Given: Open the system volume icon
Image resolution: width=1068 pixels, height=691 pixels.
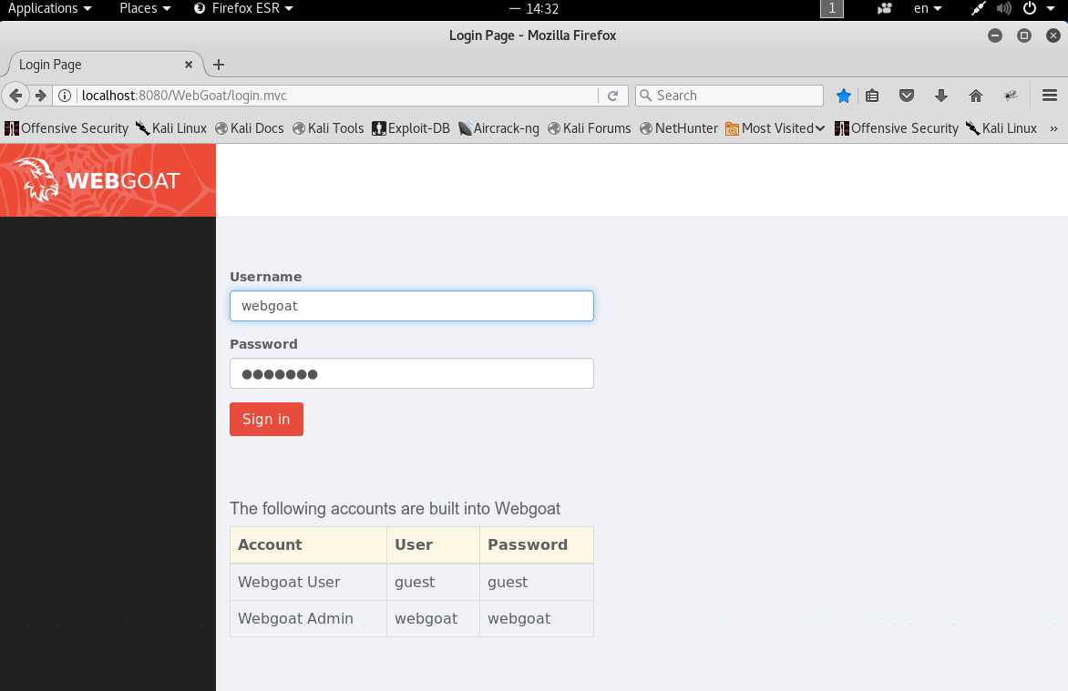Looking at the screenshot, I should (x=1003, y=8).
